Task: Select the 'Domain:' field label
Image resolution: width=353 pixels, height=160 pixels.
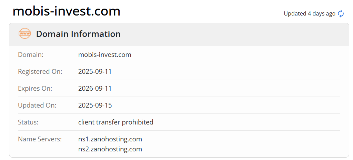Action: coord(31,54)
